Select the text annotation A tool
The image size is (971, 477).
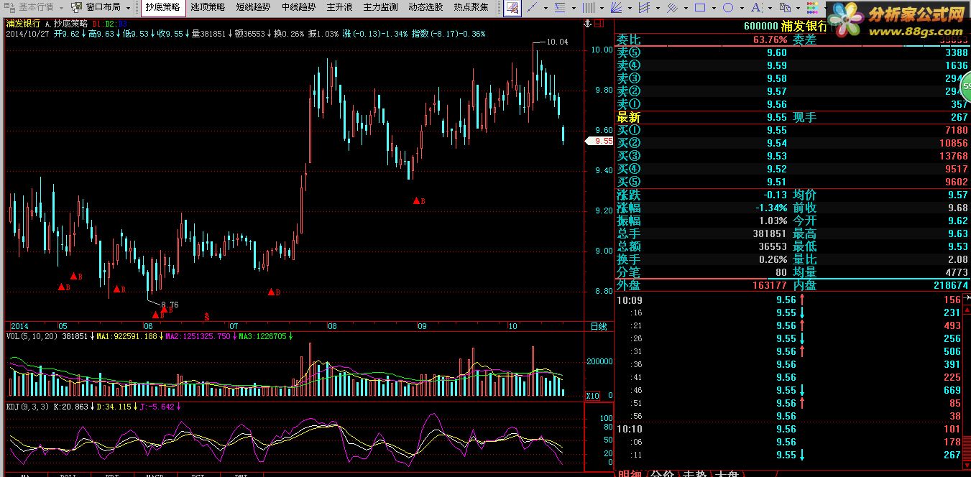coord(755,8)
